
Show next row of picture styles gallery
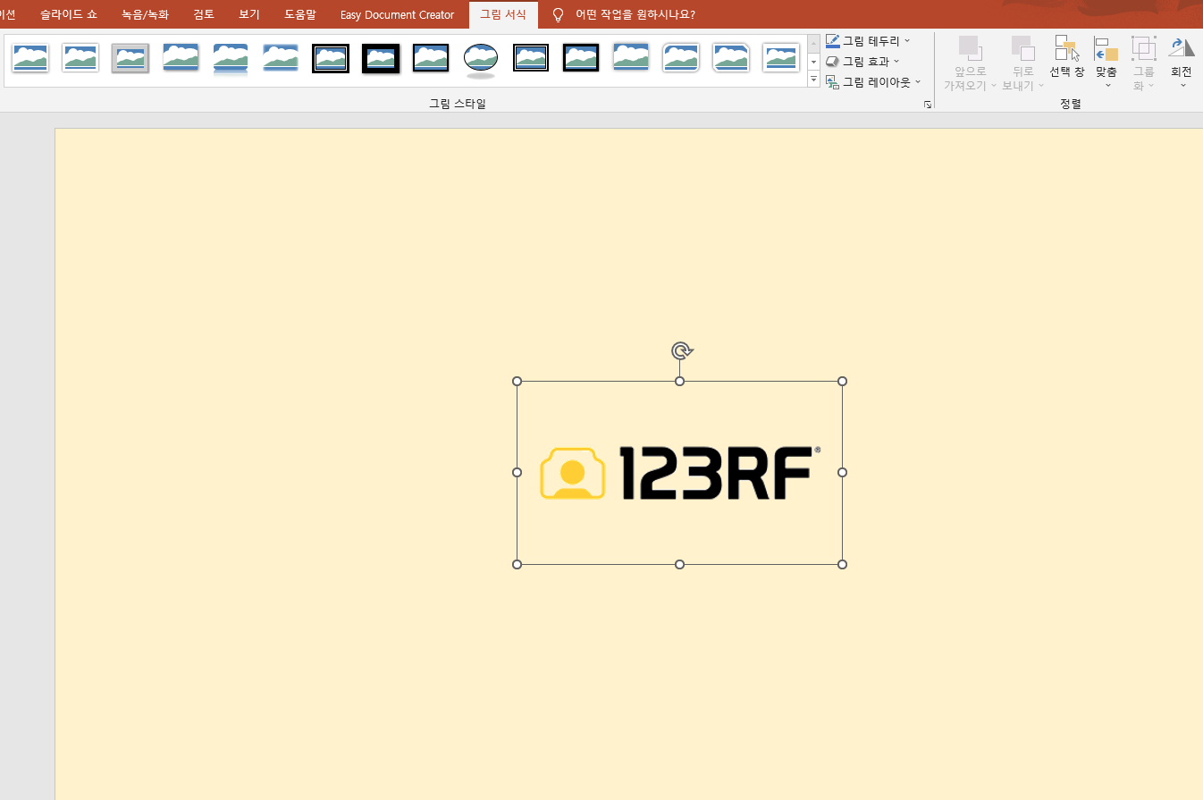point(813,62)
